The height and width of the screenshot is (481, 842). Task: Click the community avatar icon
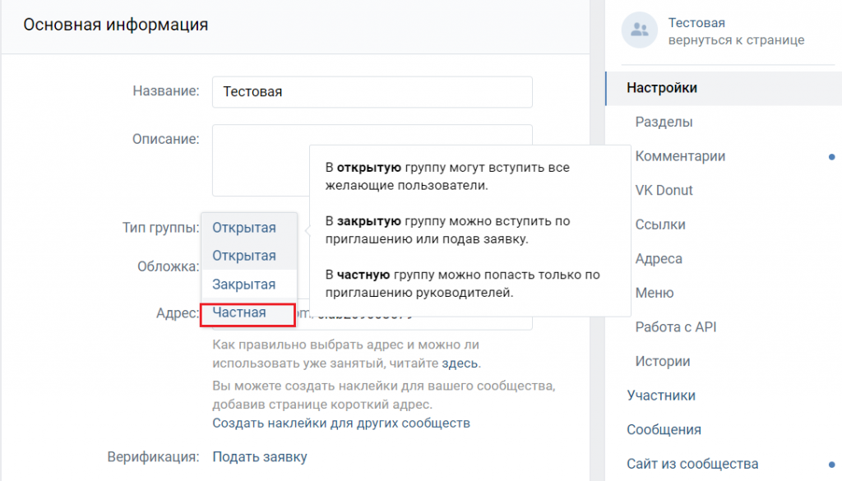pyautogui.click(x=639, y=30)
